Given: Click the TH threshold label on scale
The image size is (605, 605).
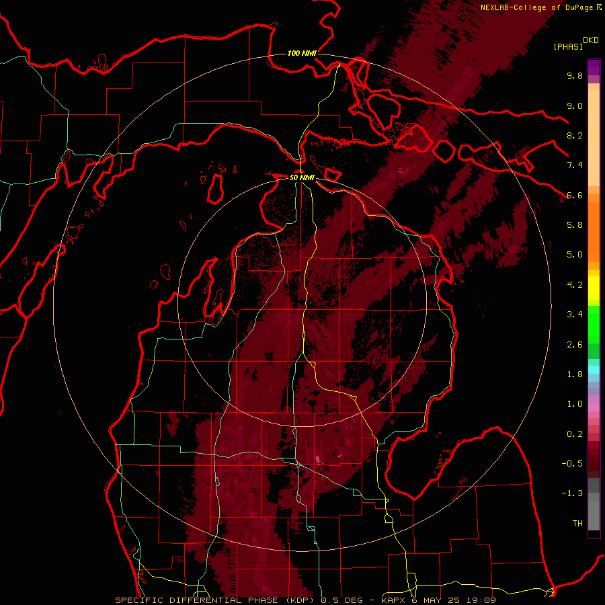Looking at the screenshot, I should [x=577, y=524].
